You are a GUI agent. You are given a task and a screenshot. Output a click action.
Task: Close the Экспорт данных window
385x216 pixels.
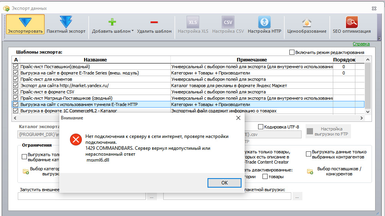(x=374, y=8)
